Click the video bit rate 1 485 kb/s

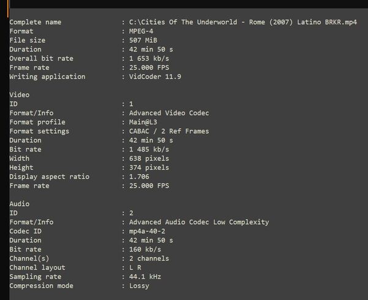tap(149, 149)
